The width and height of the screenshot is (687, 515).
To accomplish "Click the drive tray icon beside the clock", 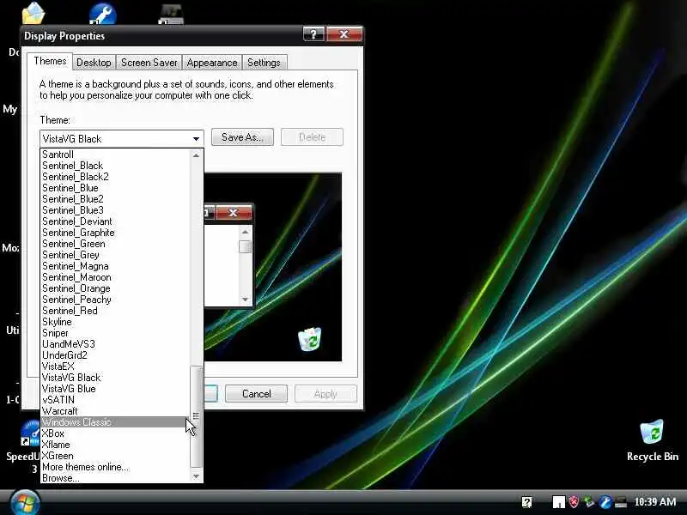I will click(x=620, y=502).
